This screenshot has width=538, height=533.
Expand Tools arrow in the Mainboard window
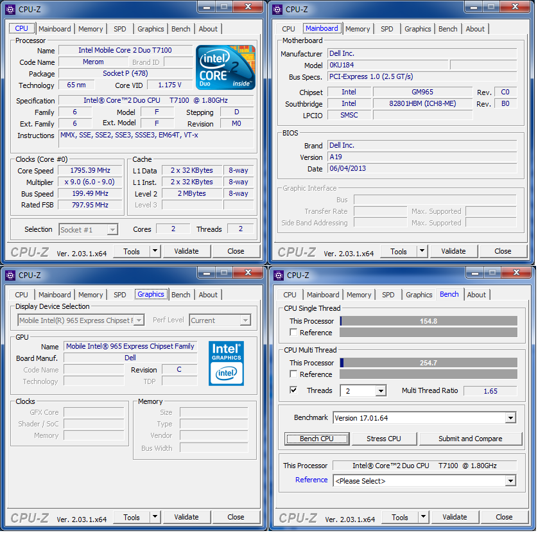422,251
